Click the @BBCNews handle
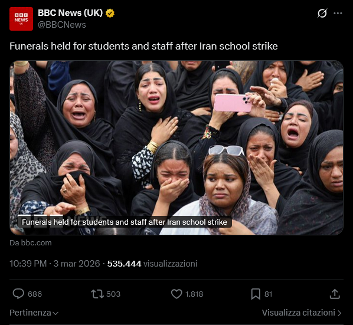This screenshot has width=353, height=325. pyautogui.click(x=62, y=25)
